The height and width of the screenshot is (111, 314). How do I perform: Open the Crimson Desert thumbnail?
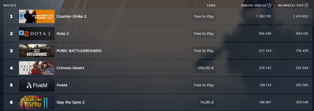pyautogui.click(x=37, y=68)
